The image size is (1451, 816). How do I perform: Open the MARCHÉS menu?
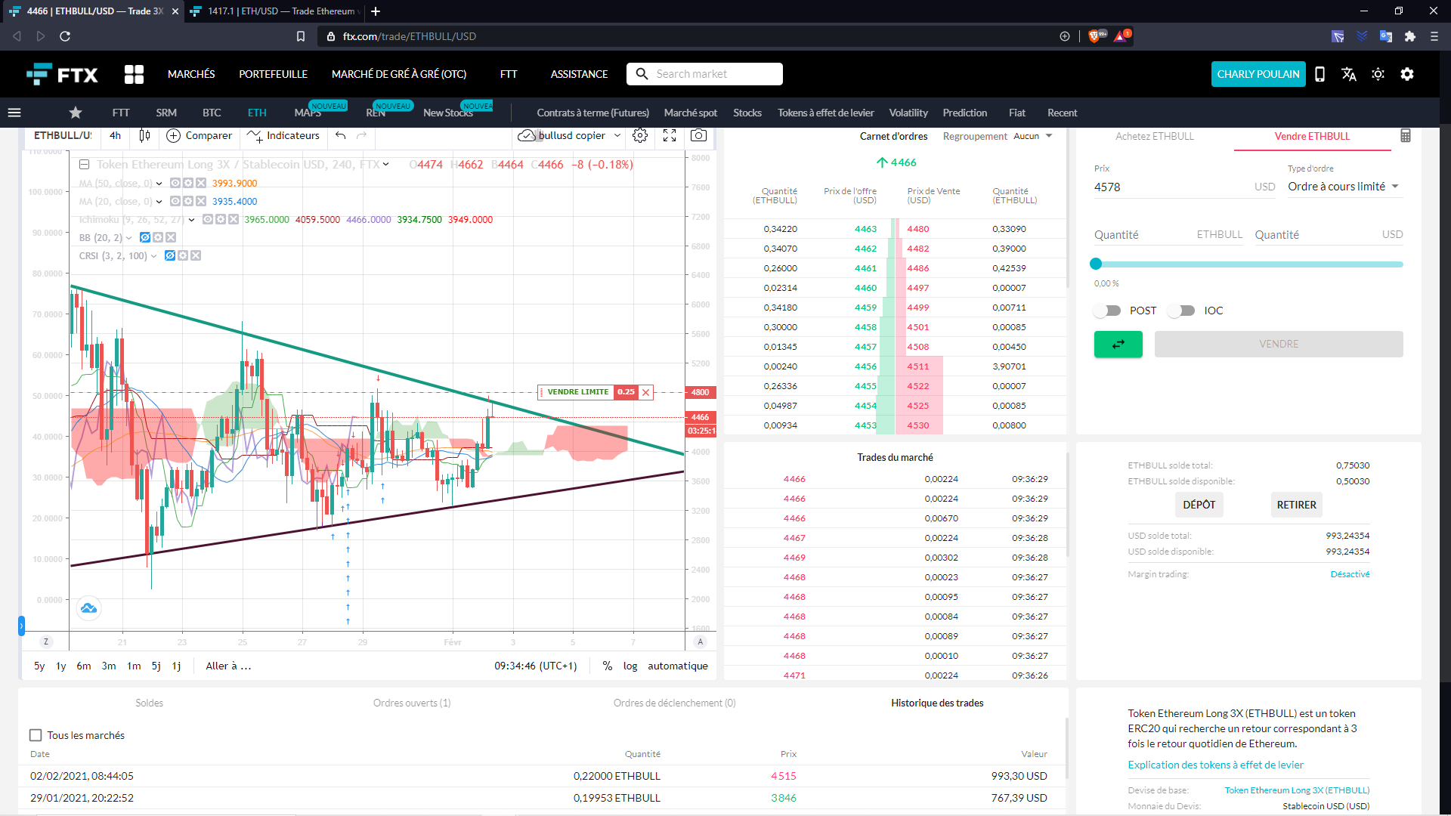click(191, 74)
